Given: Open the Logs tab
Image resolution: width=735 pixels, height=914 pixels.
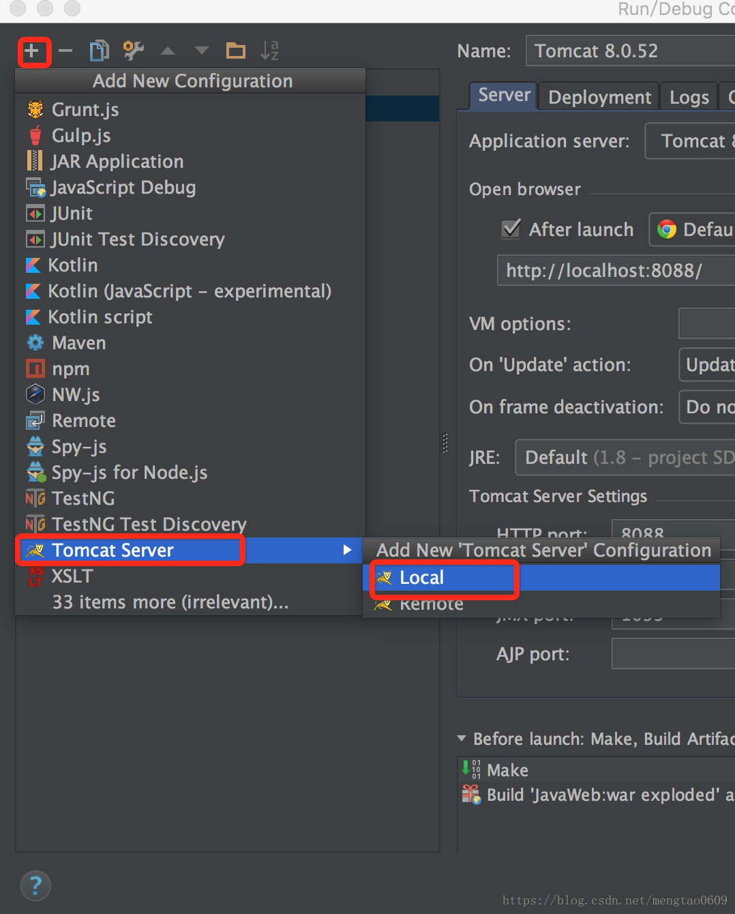Looking at the screenshot, I should pyautogui.click(x=689, y=97).
